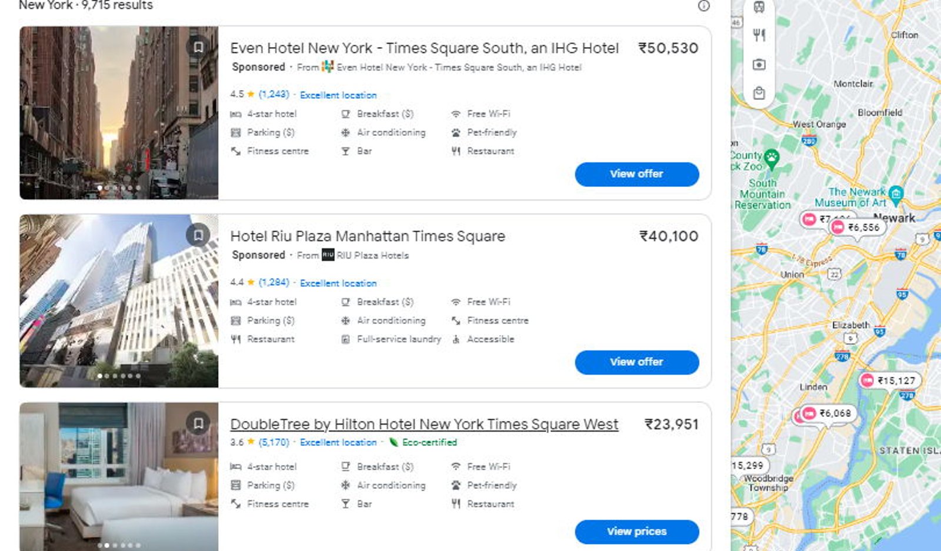Open the Newark Museum of Art marker
Image resolution: width=941 pixels, height=551 pixels.
[x=896, y=193]
